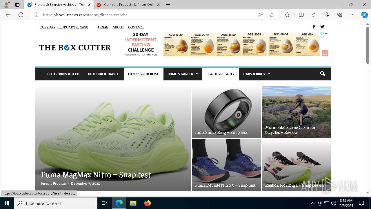371x209 pixels.
Task: Open the site search magnifier
Action: [x=323, y=74]
